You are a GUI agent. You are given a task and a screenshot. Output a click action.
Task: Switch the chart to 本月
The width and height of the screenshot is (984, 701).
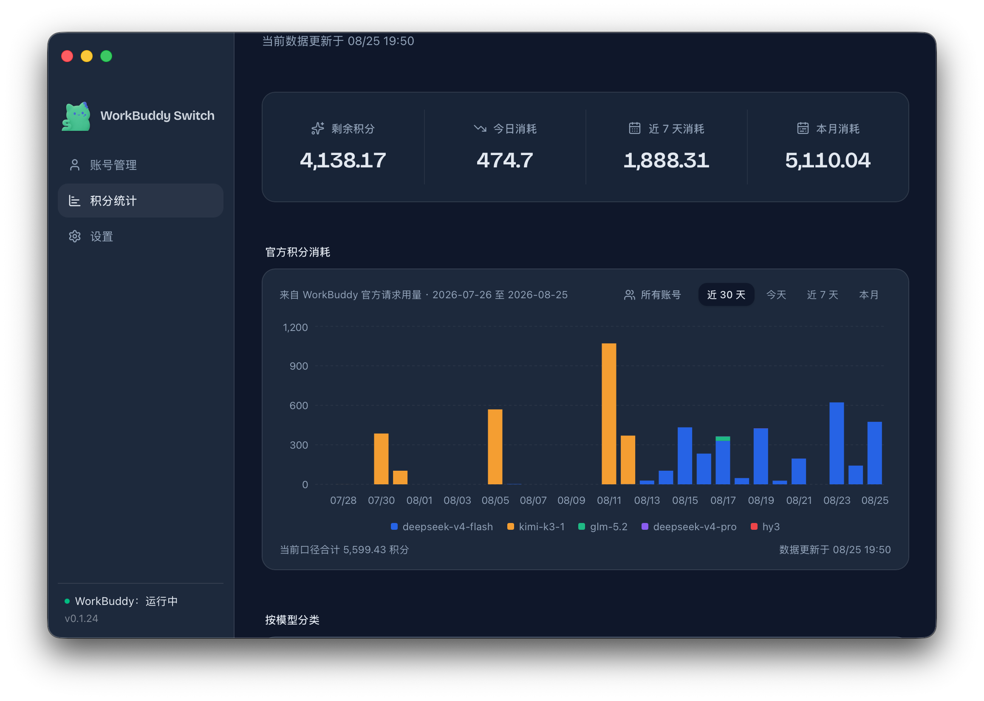[869, 295]
